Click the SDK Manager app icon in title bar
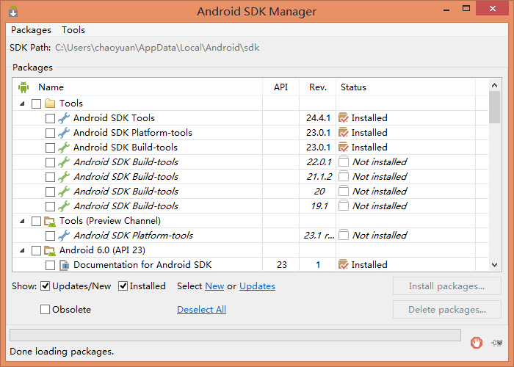514x367 pixels. point(13,11)
